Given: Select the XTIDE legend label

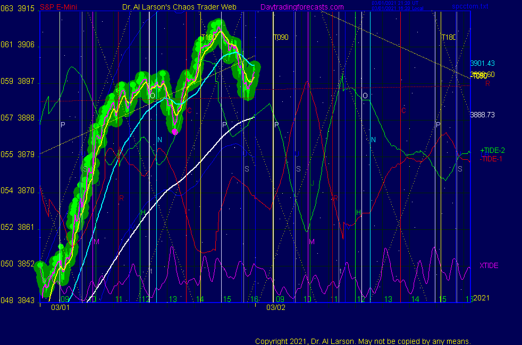Looking at the screenshot, I should pos(489,265).
